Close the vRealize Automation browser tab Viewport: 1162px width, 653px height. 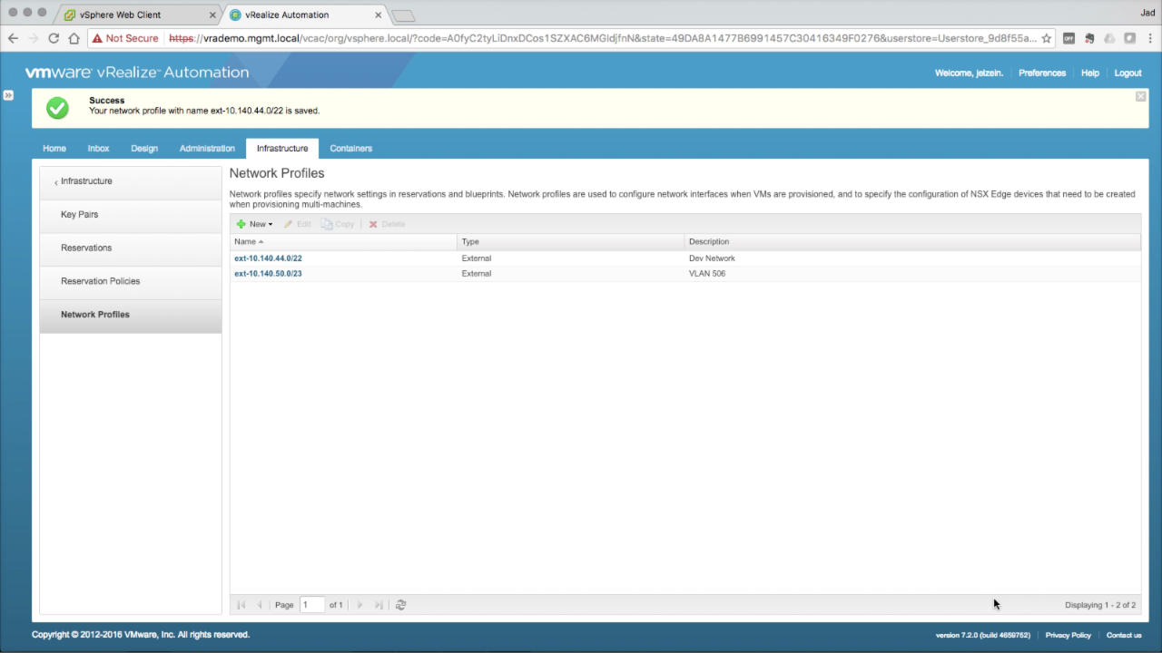pyautogui.click(x=379, y=15)
